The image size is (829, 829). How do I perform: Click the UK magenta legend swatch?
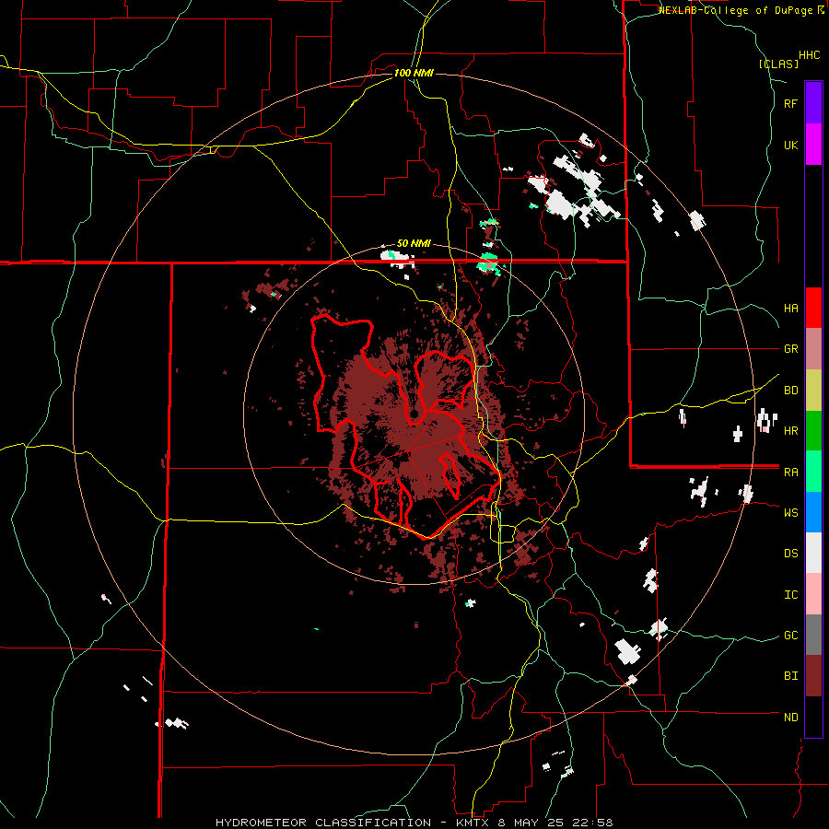(x=813, y=145)
